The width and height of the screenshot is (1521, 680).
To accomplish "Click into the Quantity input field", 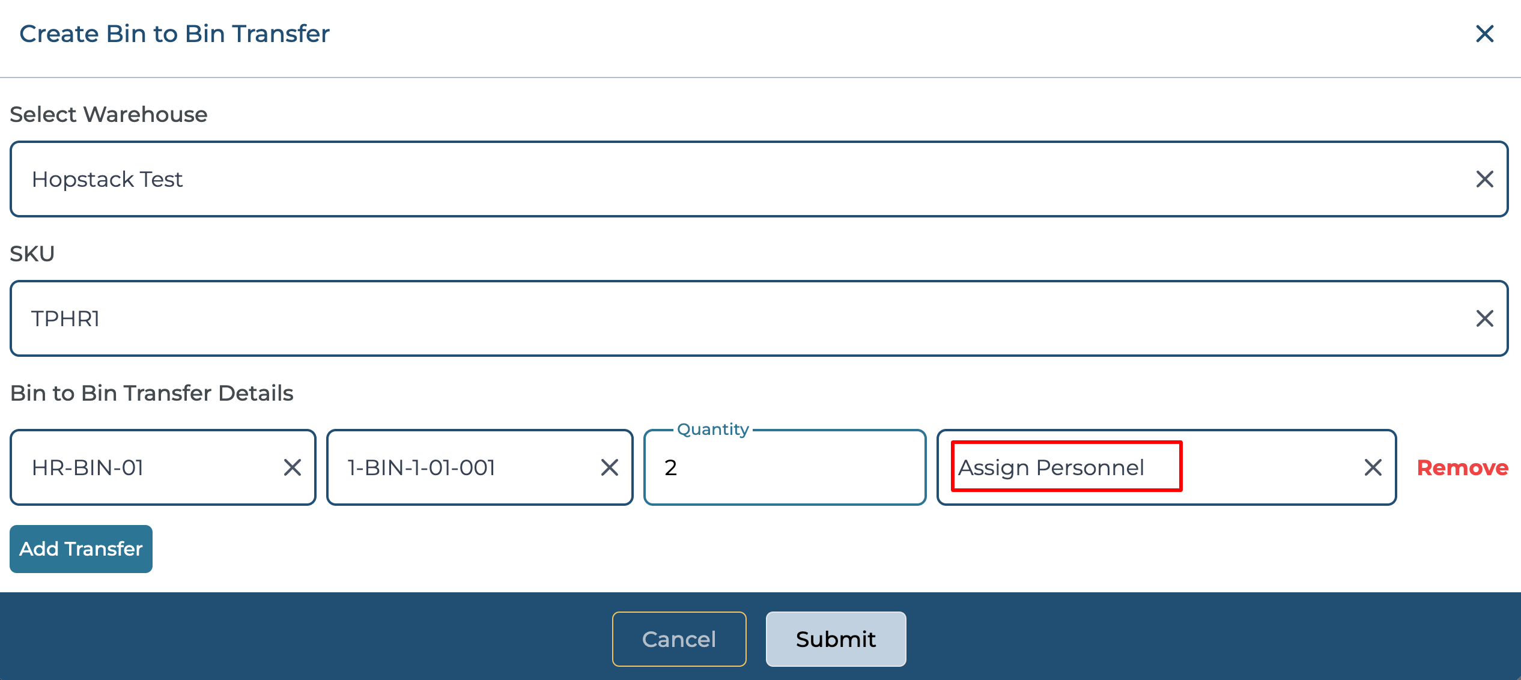I will tap(784, 467).
